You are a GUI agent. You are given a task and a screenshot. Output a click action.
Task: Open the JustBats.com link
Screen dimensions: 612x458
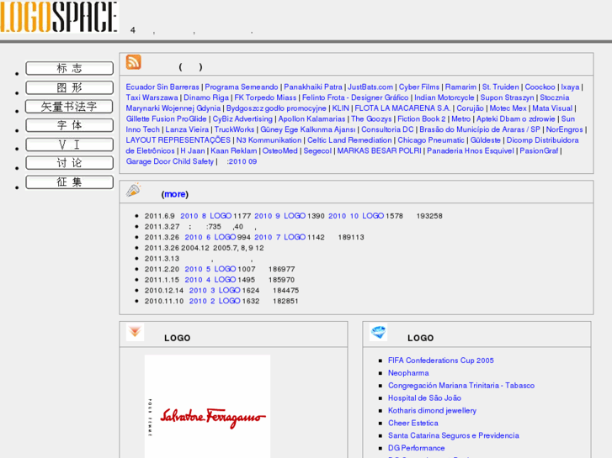370,87
